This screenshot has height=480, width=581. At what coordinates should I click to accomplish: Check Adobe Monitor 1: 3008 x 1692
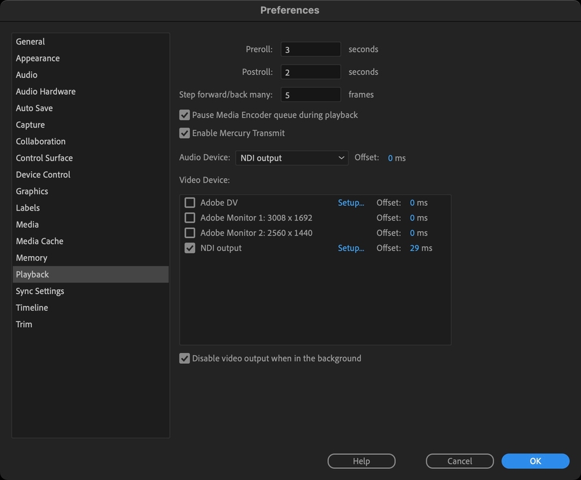tap(190, 218)
